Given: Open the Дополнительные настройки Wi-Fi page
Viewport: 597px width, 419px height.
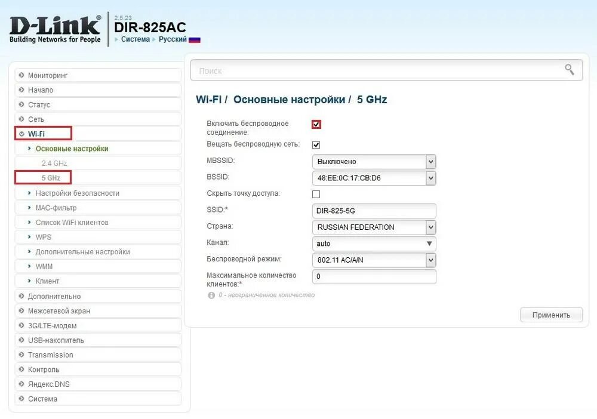Looking at the screenshot, I should 98,251.
